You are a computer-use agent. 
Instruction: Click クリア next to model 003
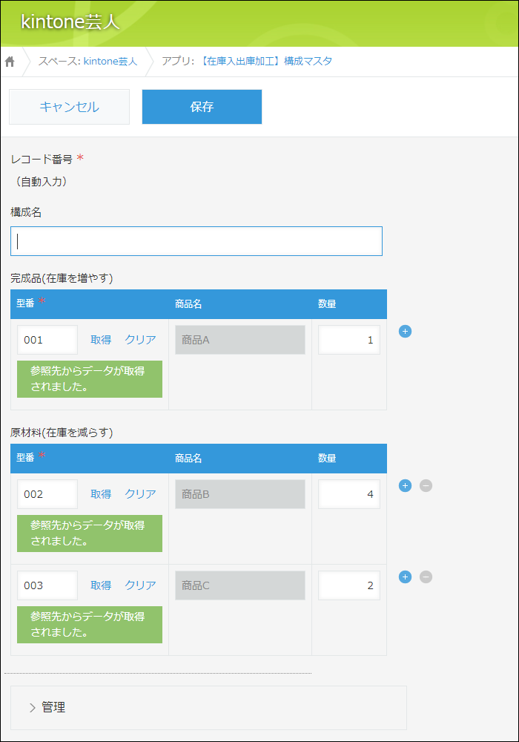click(x=140, y=585)
